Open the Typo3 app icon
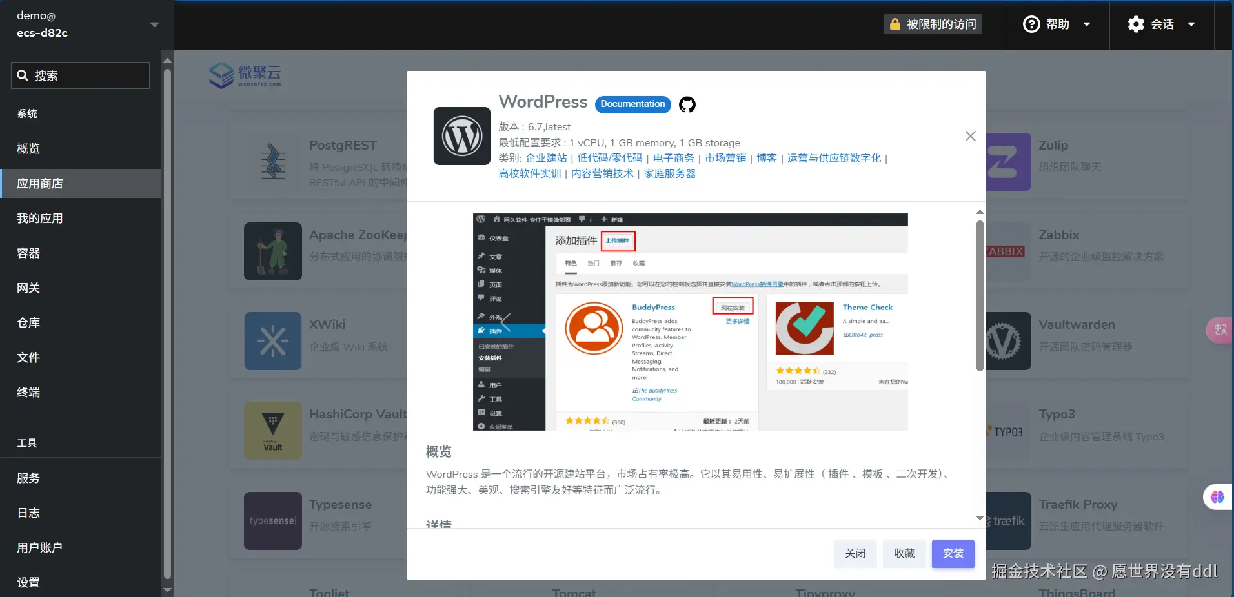Screen dimensions: 1234x597 pyautogui.click(x=1008, y=431)
